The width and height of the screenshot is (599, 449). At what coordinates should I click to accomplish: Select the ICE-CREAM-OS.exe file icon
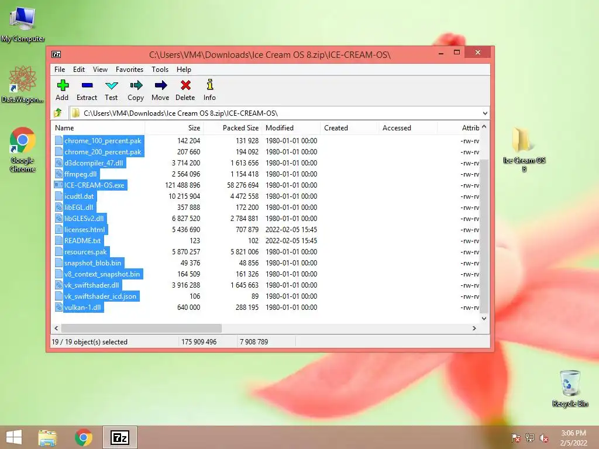pyautogui.click(x=58, y=185)
